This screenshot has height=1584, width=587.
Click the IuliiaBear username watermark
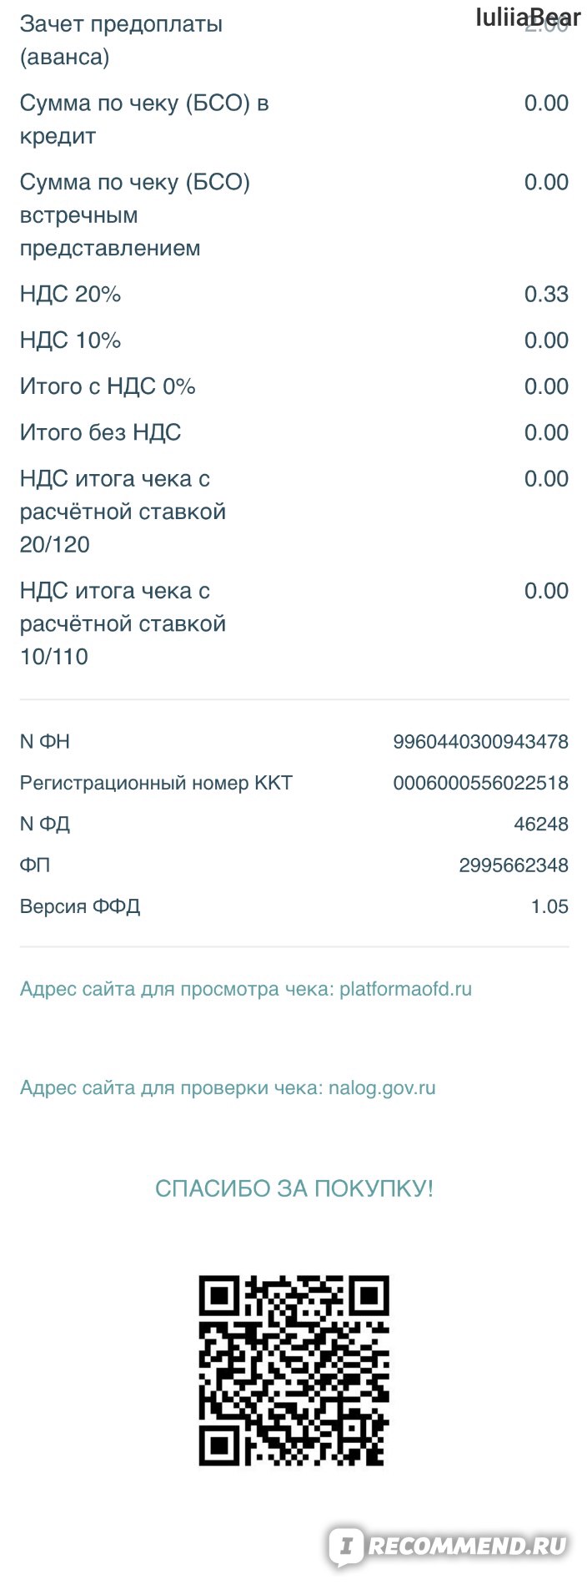pos(528,18)
